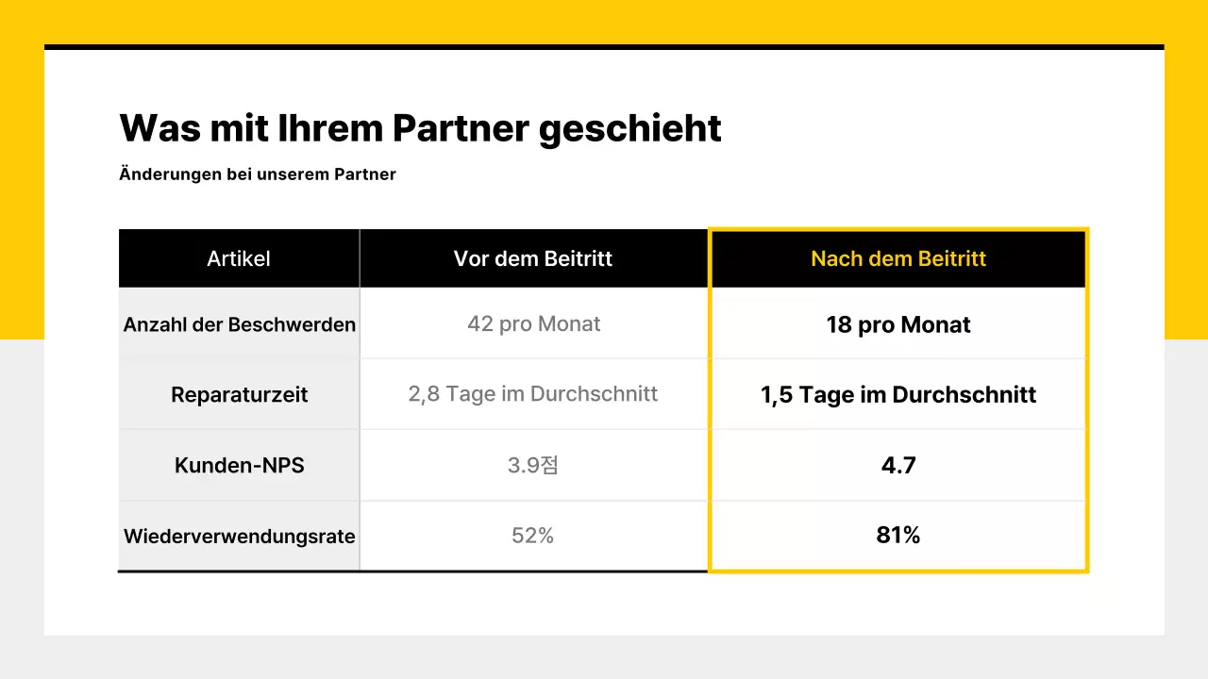Image resolution: width=1208 pixels, height=679 pixels.
Task: Click the "Wiederverwendungsrate" row label
Action: click(240, 536)
